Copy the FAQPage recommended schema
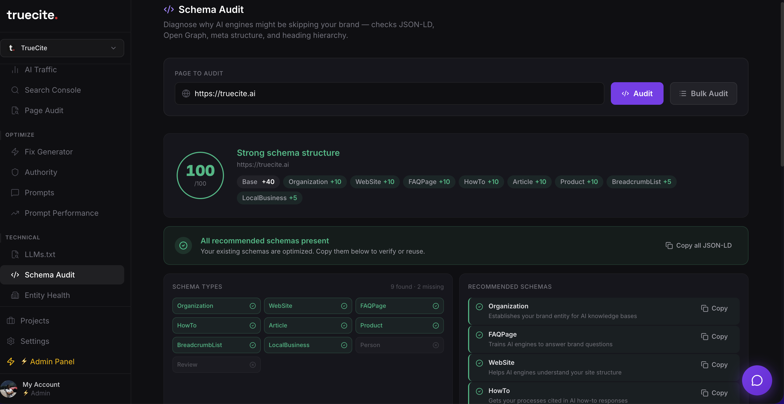This screenshot has width=784, height=404. (x=714, y=337)
